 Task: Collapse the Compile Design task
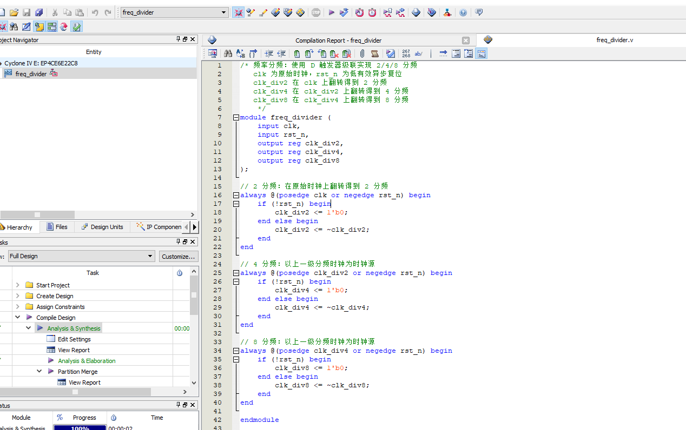(x=17, y=318)
